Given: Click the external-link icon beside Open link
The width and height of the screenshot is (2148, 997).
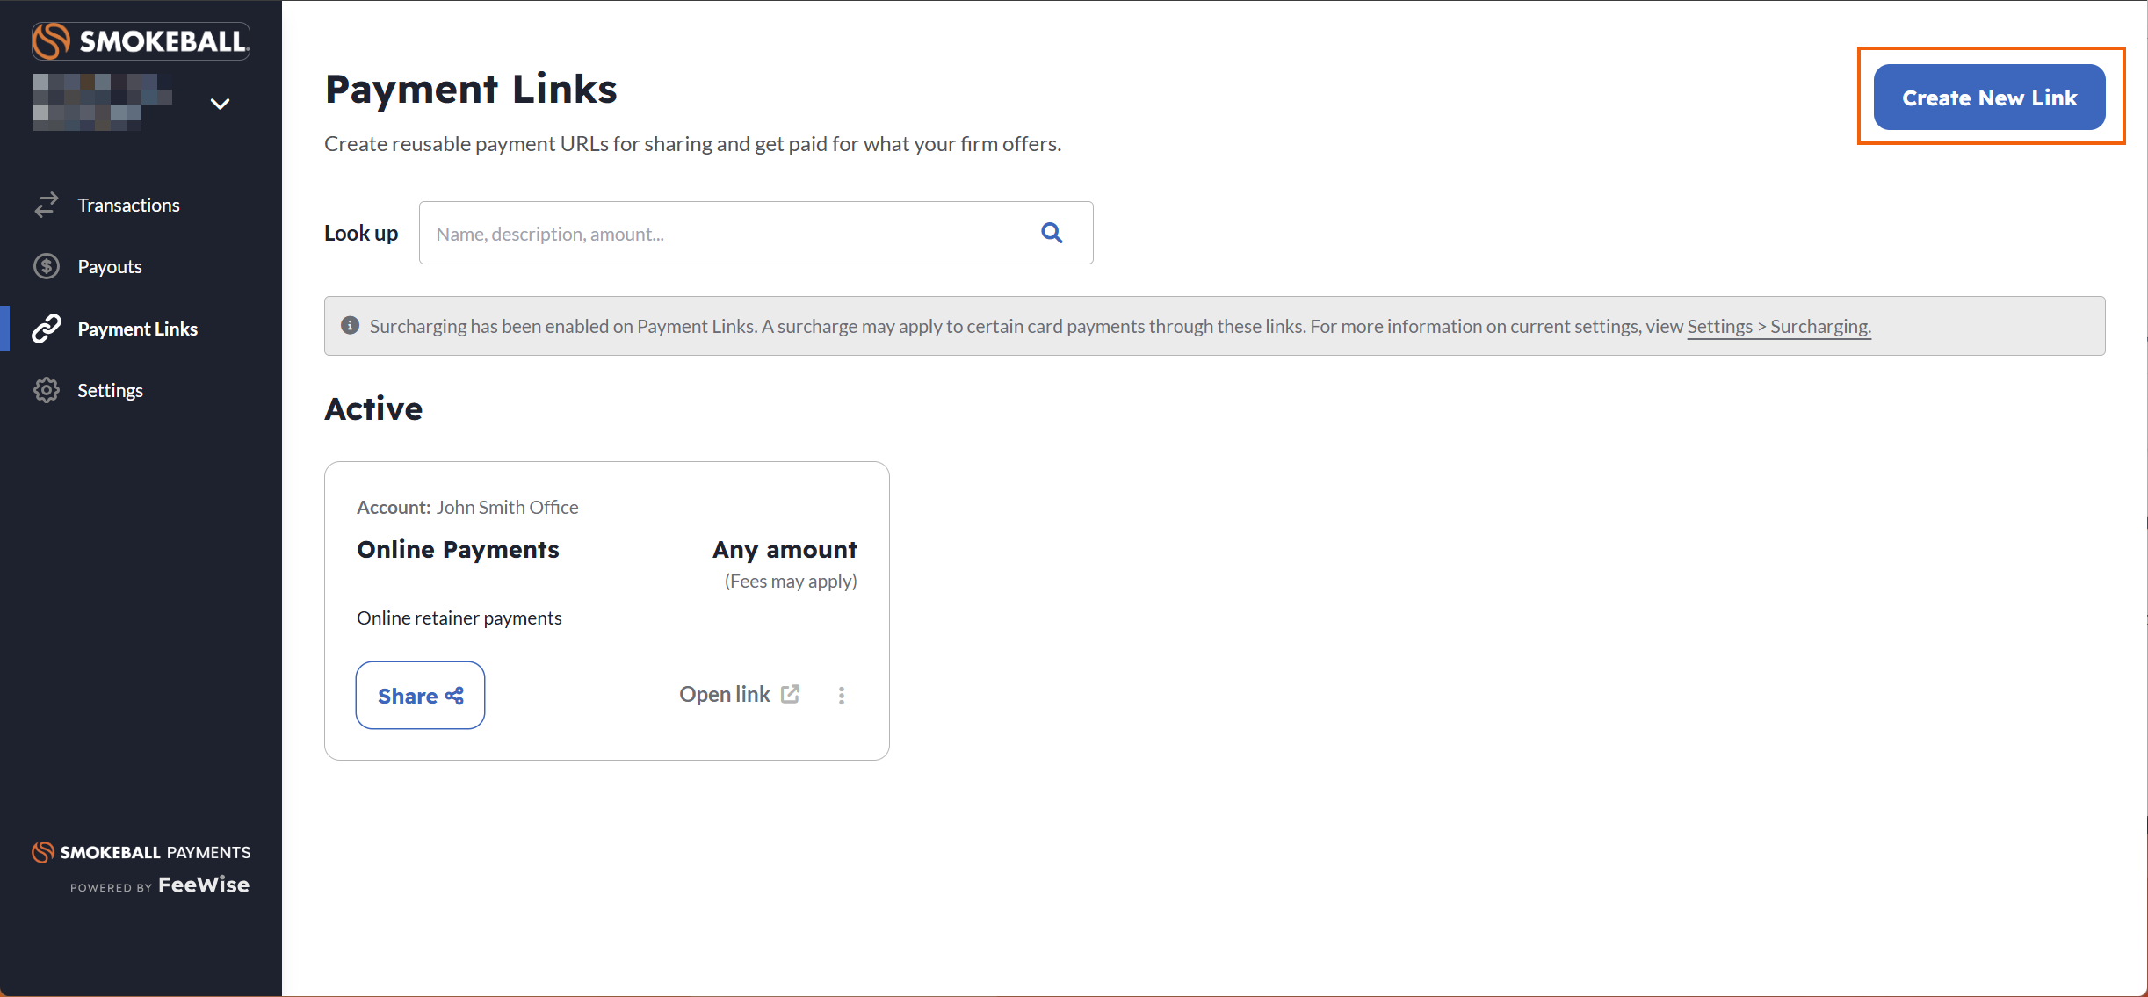Looking at the screenshot, I should [791, 694].
